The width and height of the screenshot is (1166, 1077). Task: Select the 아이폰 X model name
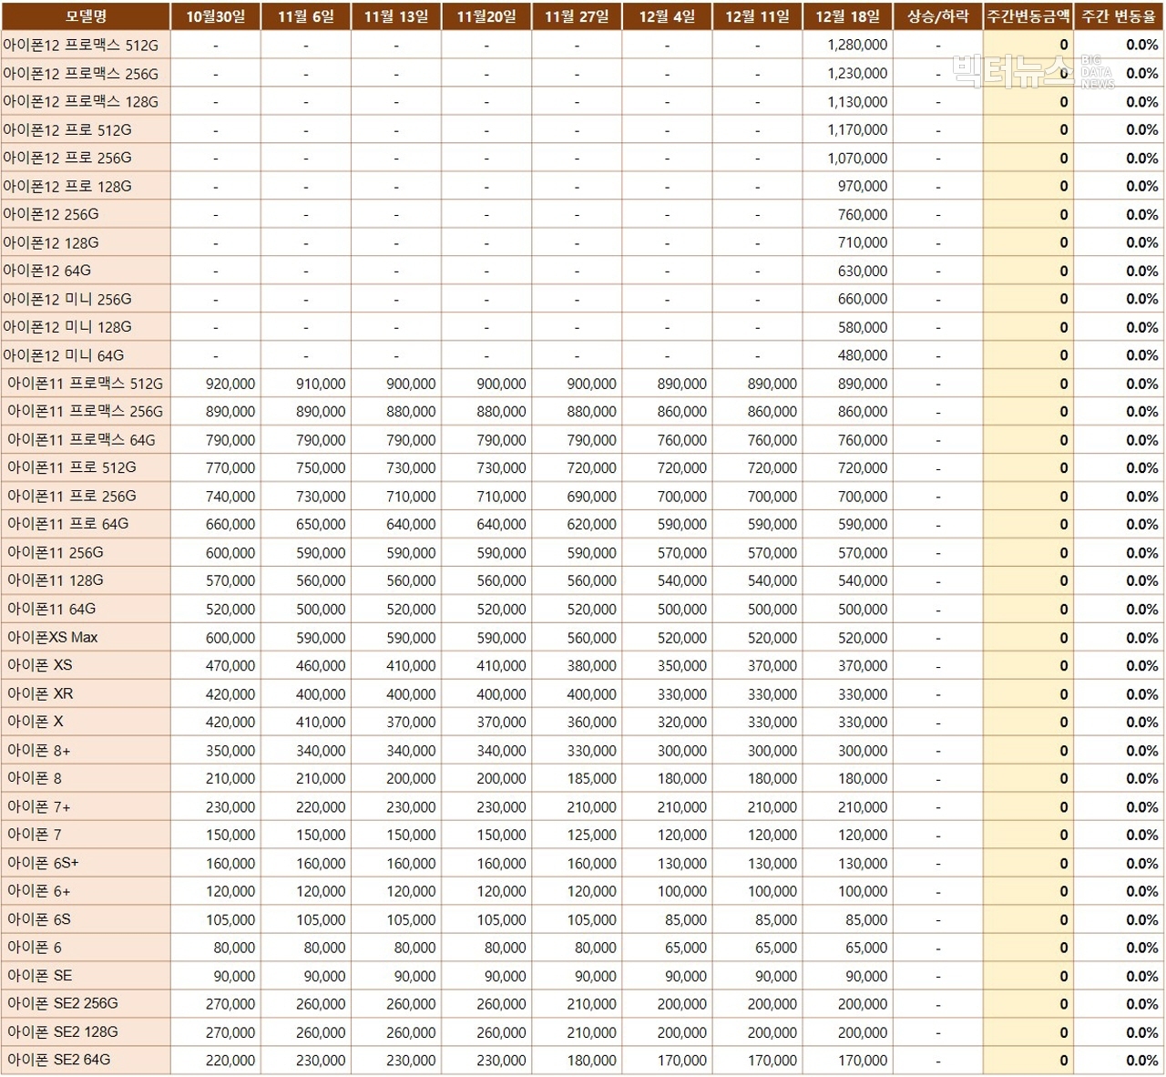click(x=36, y=722)
